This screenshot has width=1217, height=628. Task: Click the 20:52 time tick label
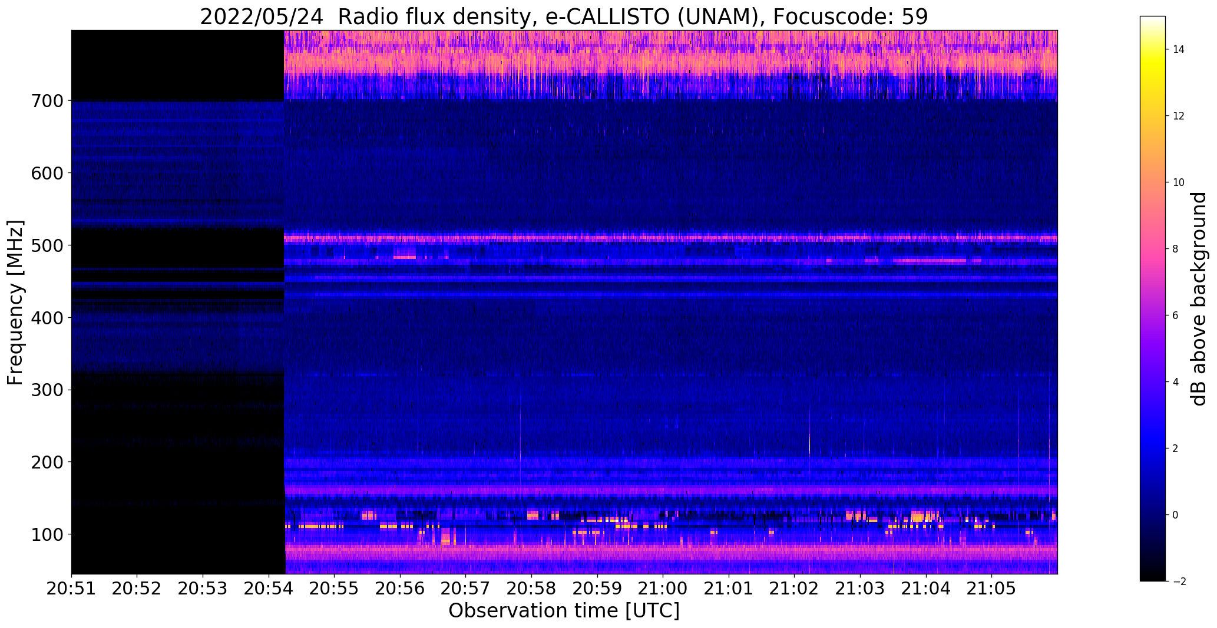point(137,588)
